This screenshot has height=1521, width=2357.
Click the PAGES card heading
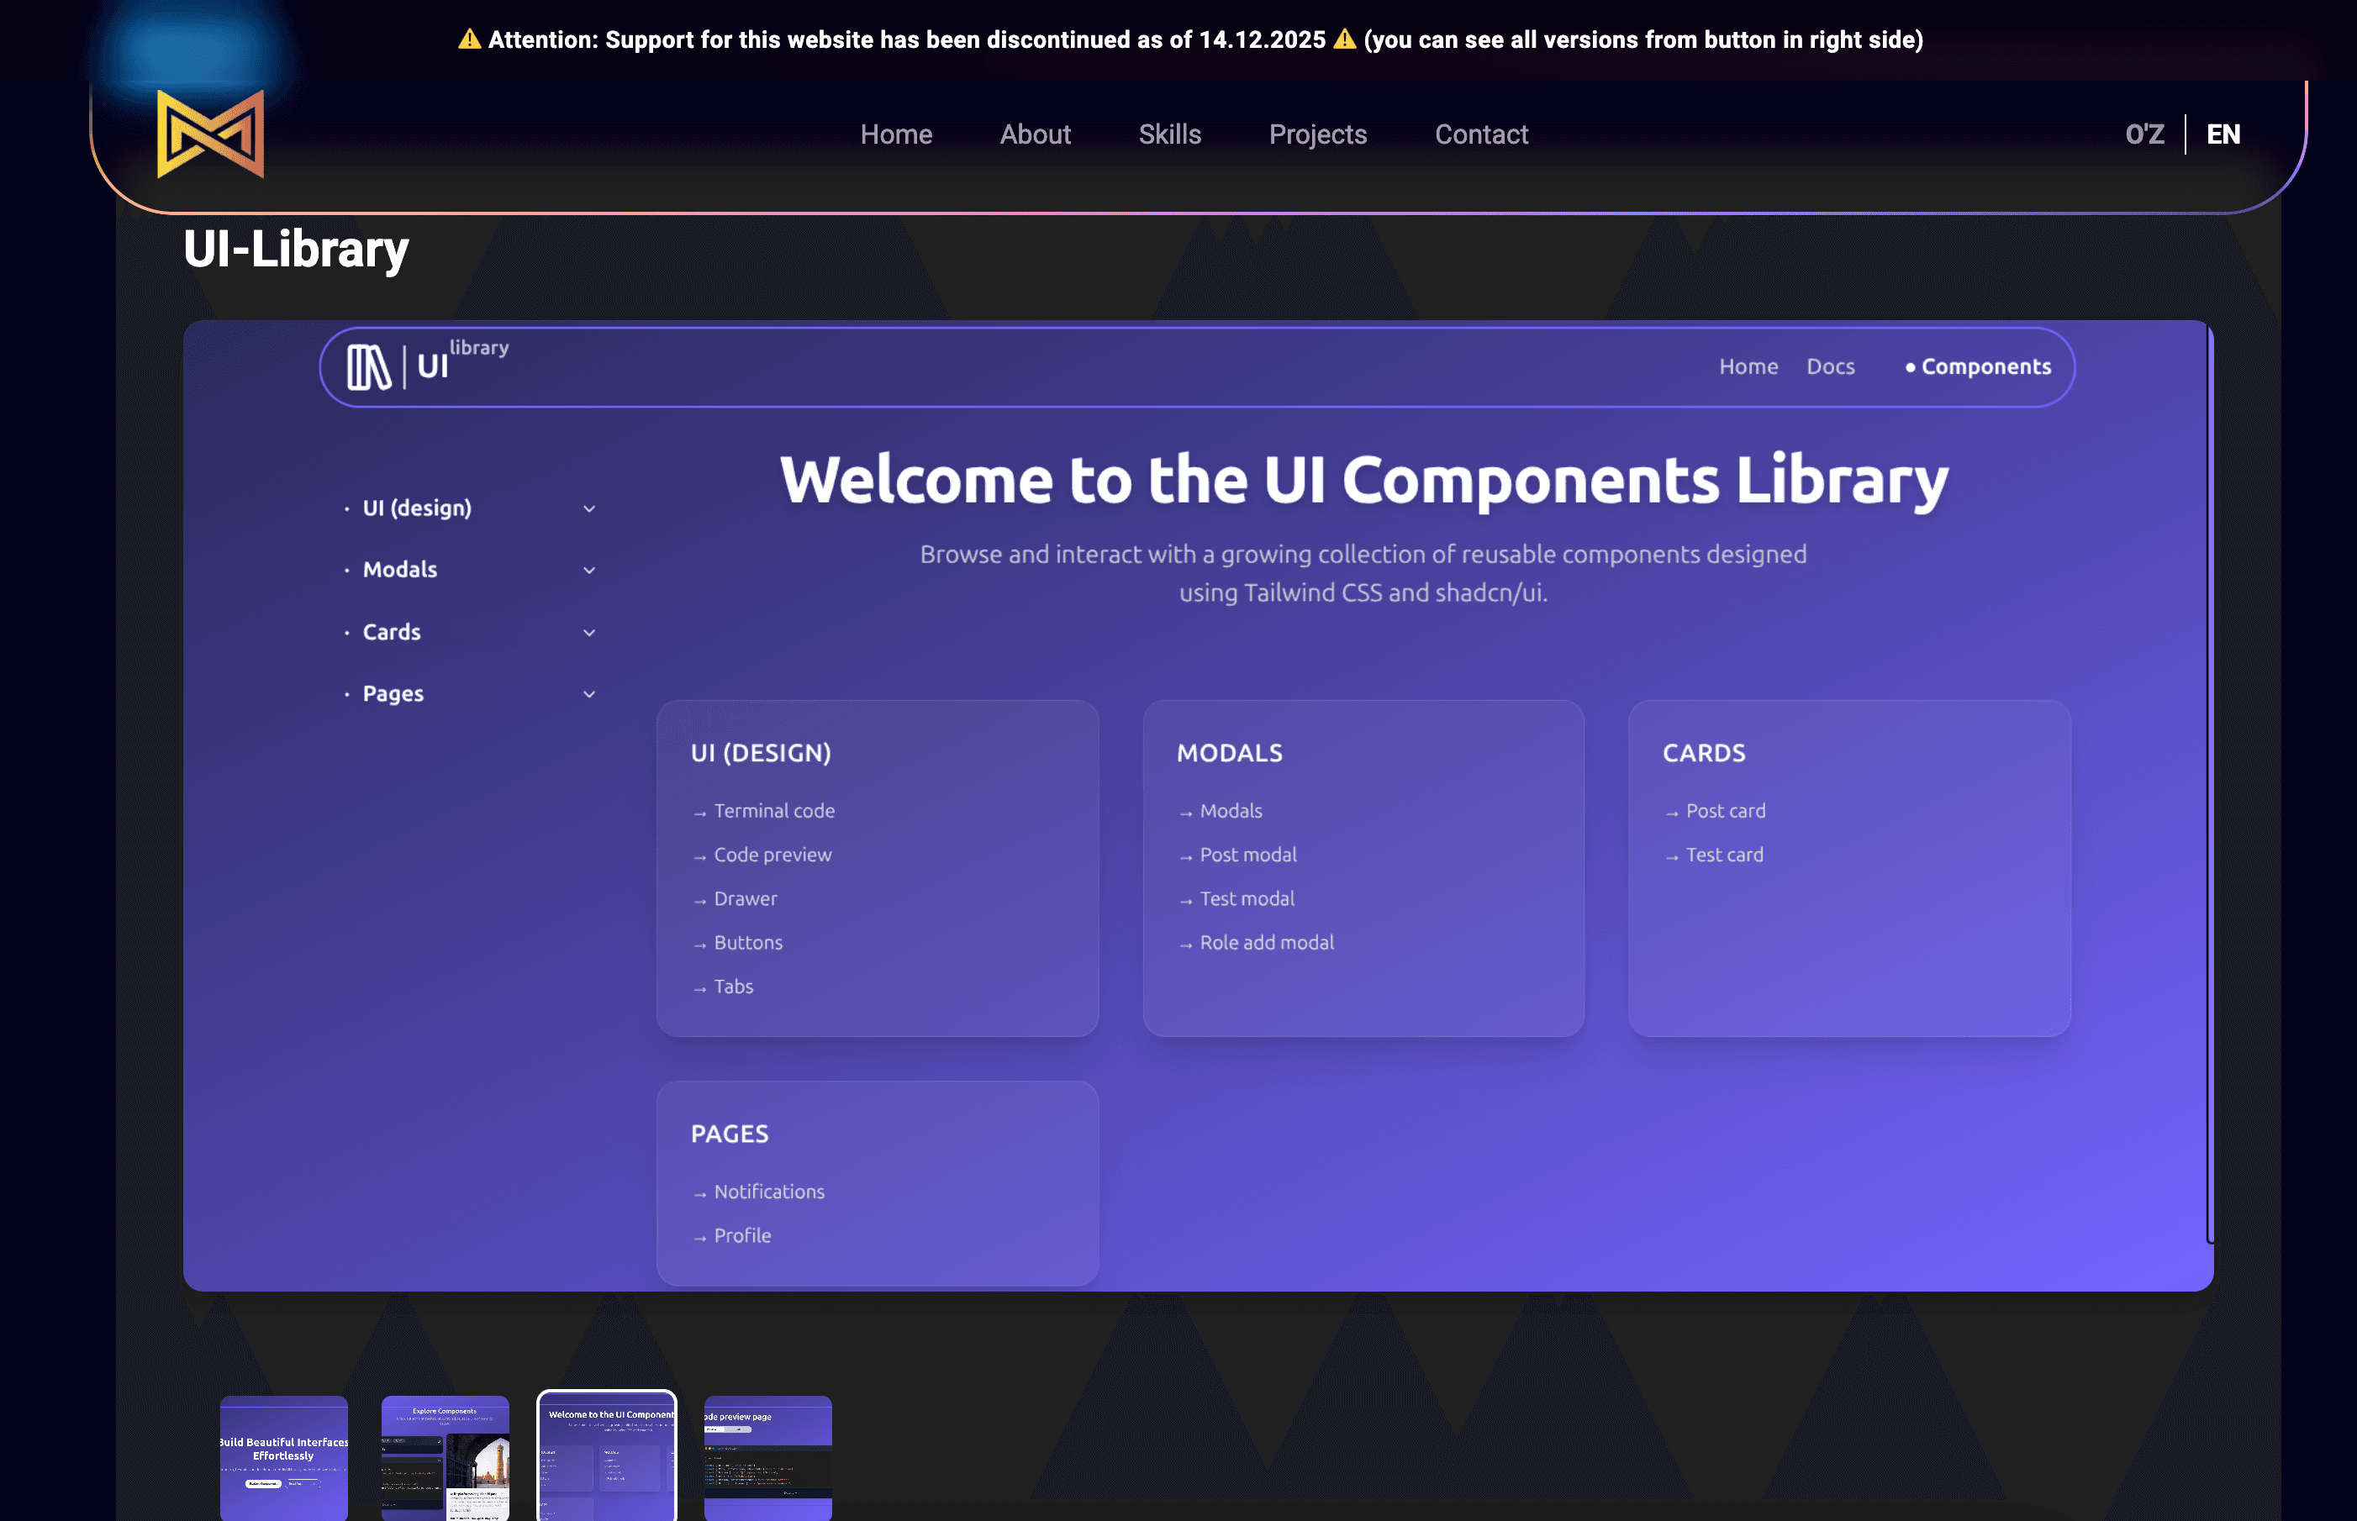729,1134
